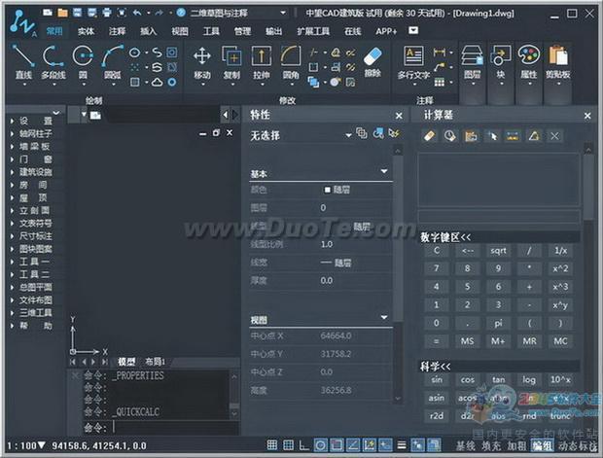Screen dimensions: 603x458
Task: Click the calculator get coordinates cursor icon
Action: click(493, 136)
